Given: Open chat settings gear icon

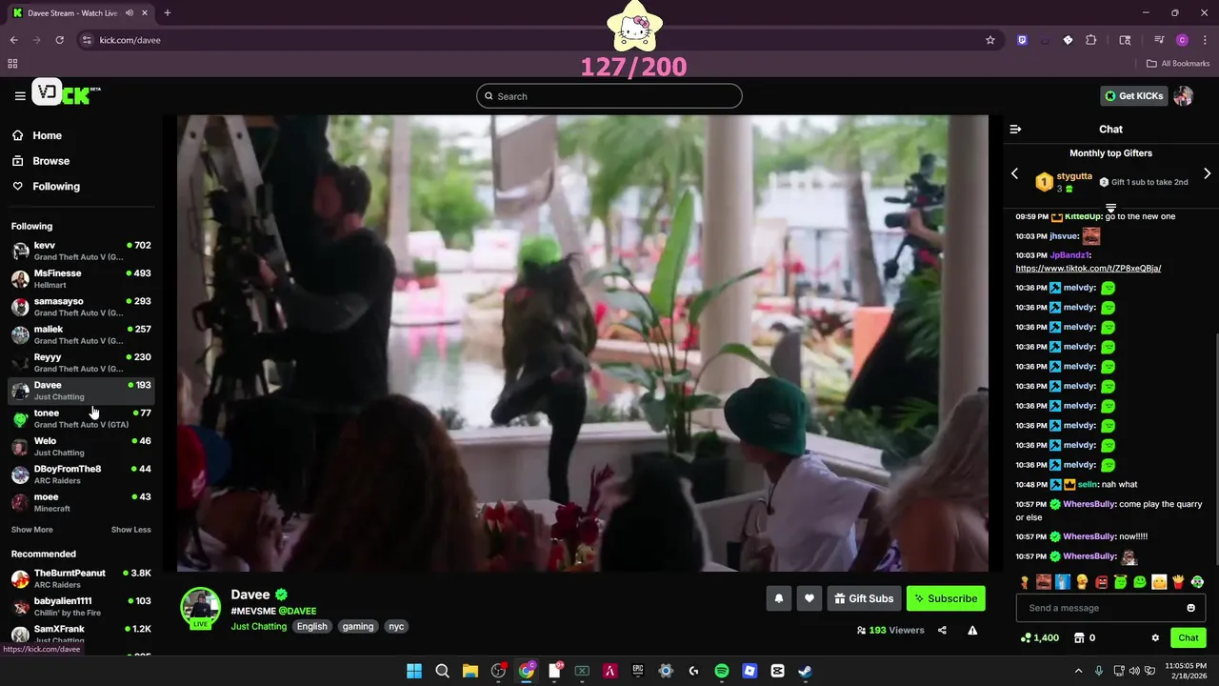Looking at the screenshot, I should click(x=1155, y=637).
